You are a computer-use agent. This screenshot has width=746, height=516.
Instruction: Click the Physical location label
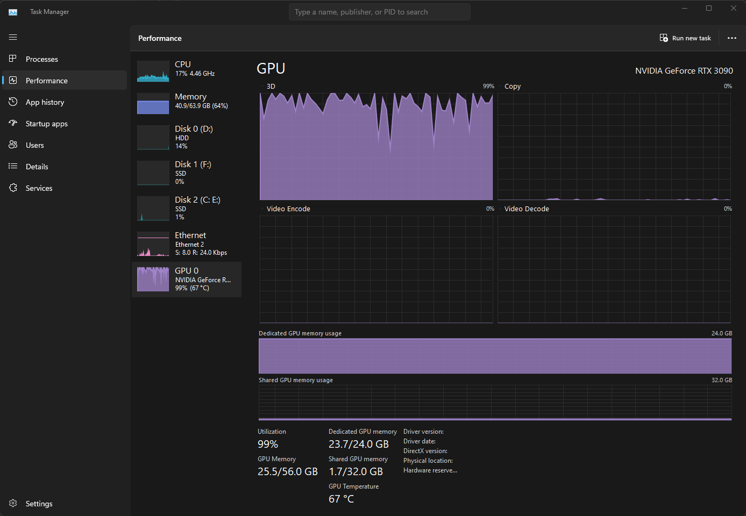428,461
